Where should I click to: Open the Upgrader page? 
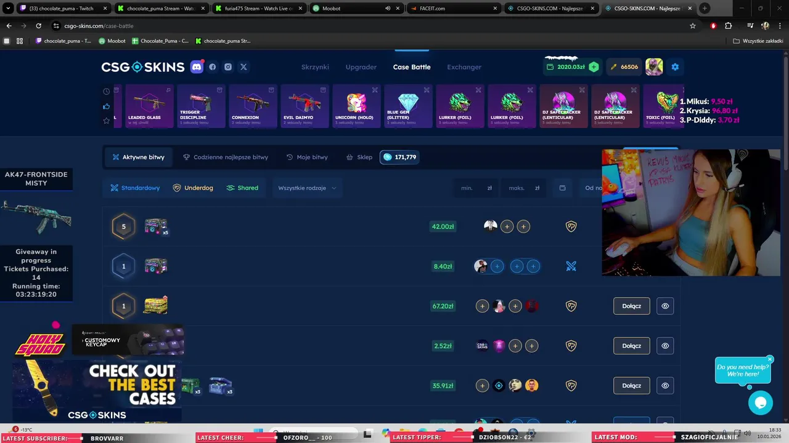point(361,67)
